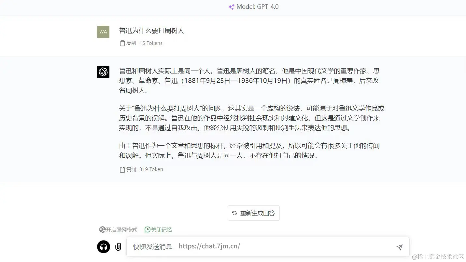Click the 重新生成回答 button
This screenshot has height=262, width=466.
click(x=253, y=213)
